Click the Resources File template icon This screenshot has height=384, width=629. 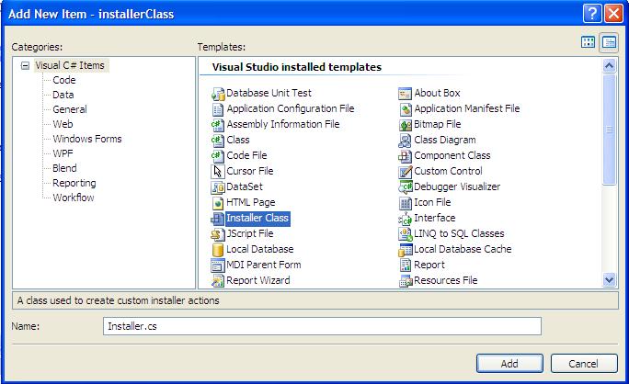(406, 281)
